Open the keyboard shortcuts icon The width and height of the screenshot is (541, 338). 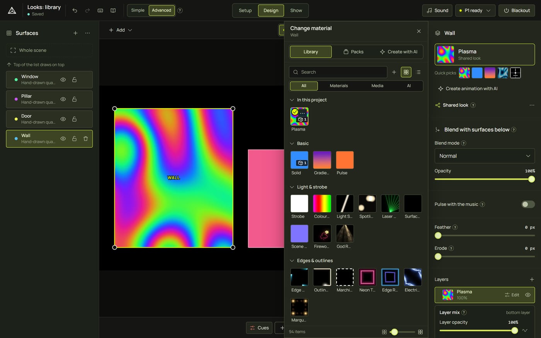click(x=100, y=10)
